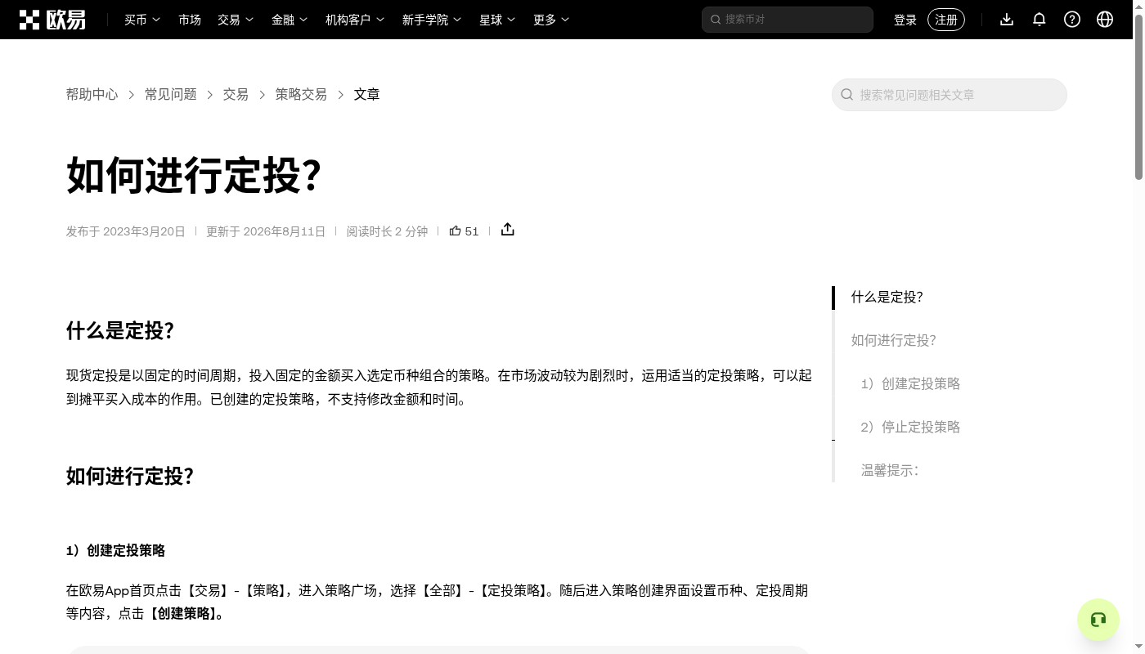Expand the 更多 dropdown menu
1145x654 pixels.
(551, 20)
